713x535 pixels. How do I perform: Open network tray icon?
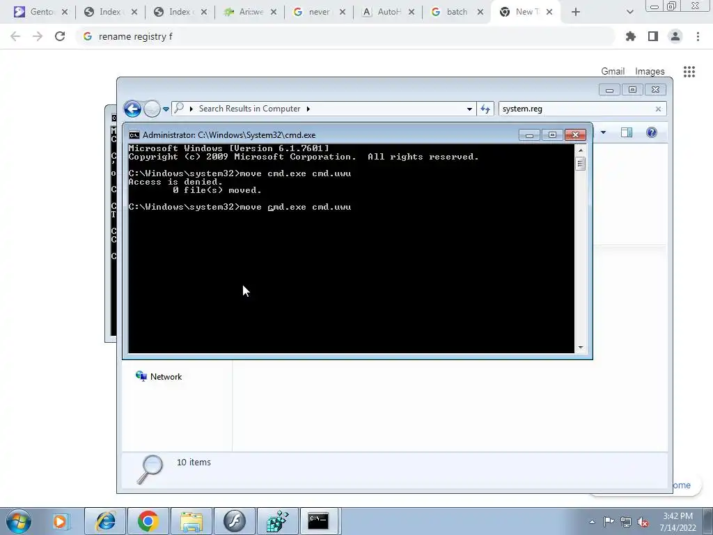pos(626,522)
